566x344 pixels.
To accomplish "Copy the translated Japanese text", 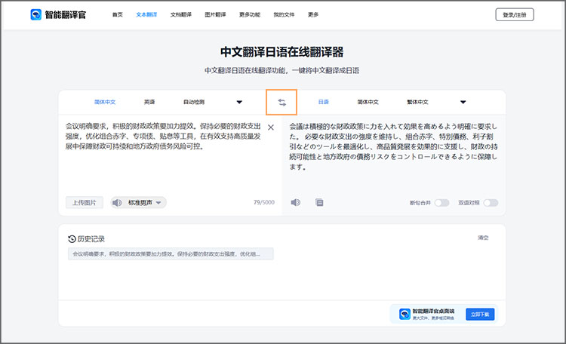I will pos(319,202).
